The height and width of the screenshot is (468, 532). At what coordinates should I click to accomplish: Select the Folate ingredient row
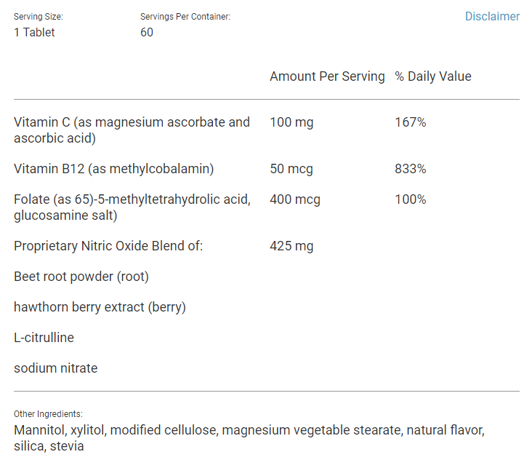[x=132, y=207]
